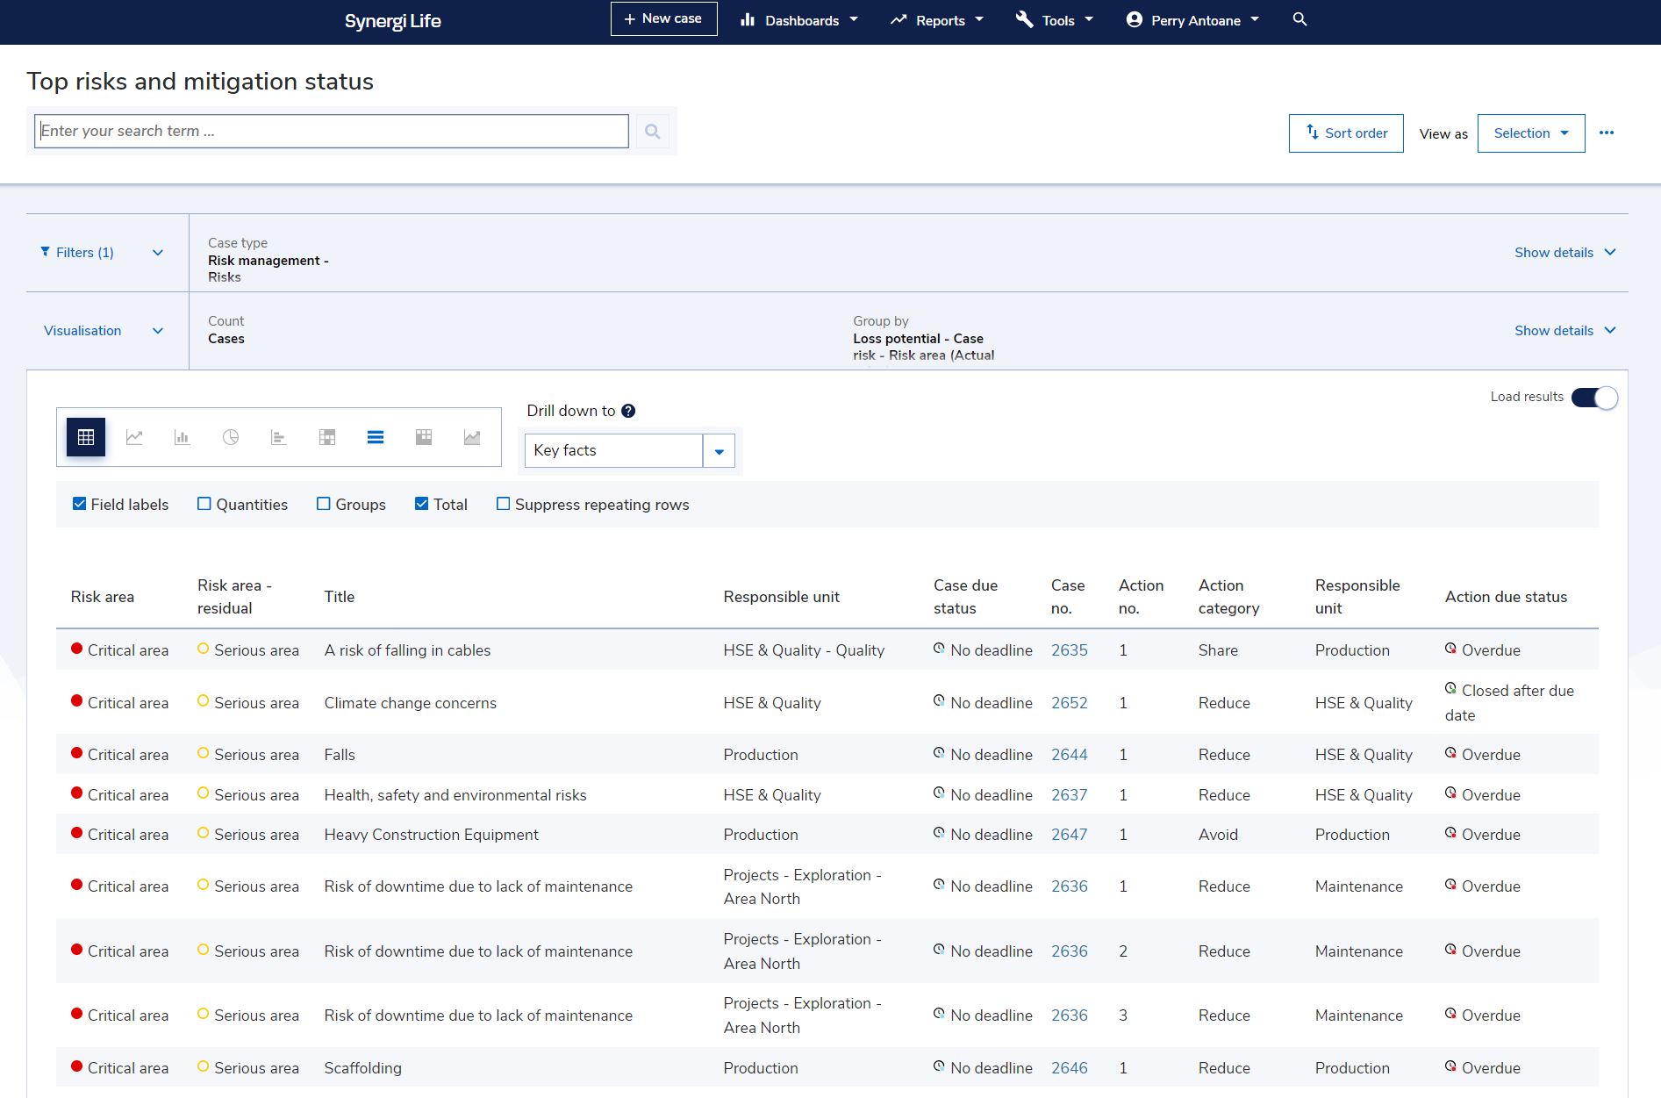Check Suppress repeating rows

click(504, 504)
